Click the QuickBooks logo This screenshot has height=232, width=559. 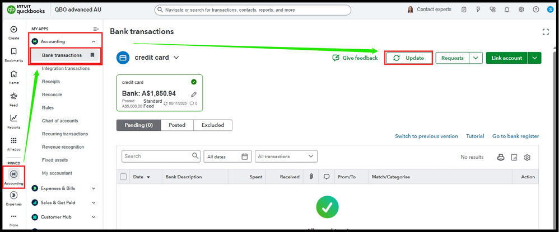(26, 10)
